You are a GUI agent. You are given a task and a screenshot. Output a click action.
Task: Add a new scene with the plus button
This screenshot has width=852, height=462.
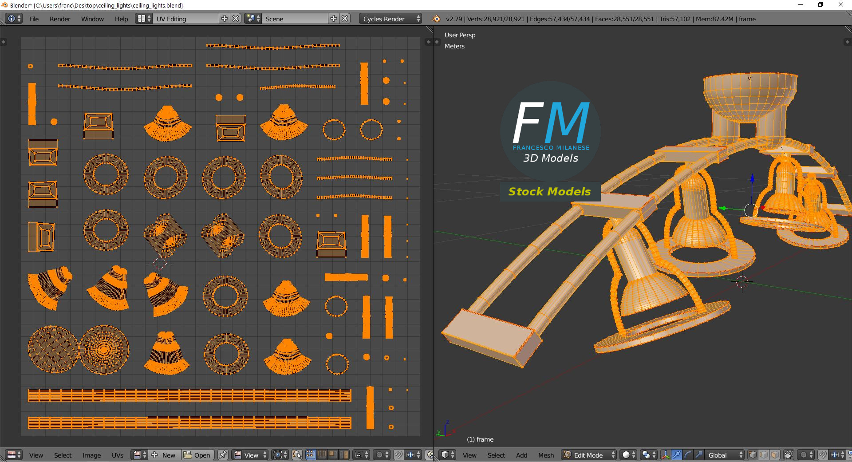click(334, 19)
